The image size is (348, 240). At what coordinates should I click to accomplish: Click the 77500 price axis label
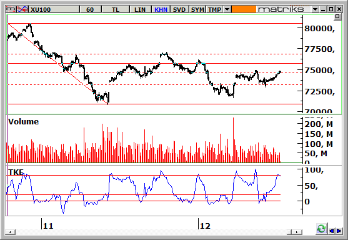click(319, 49)
